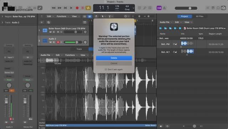Toggle input monitoring on Audio 2 track
The image size is (228, 129).
tap(61, 42)
